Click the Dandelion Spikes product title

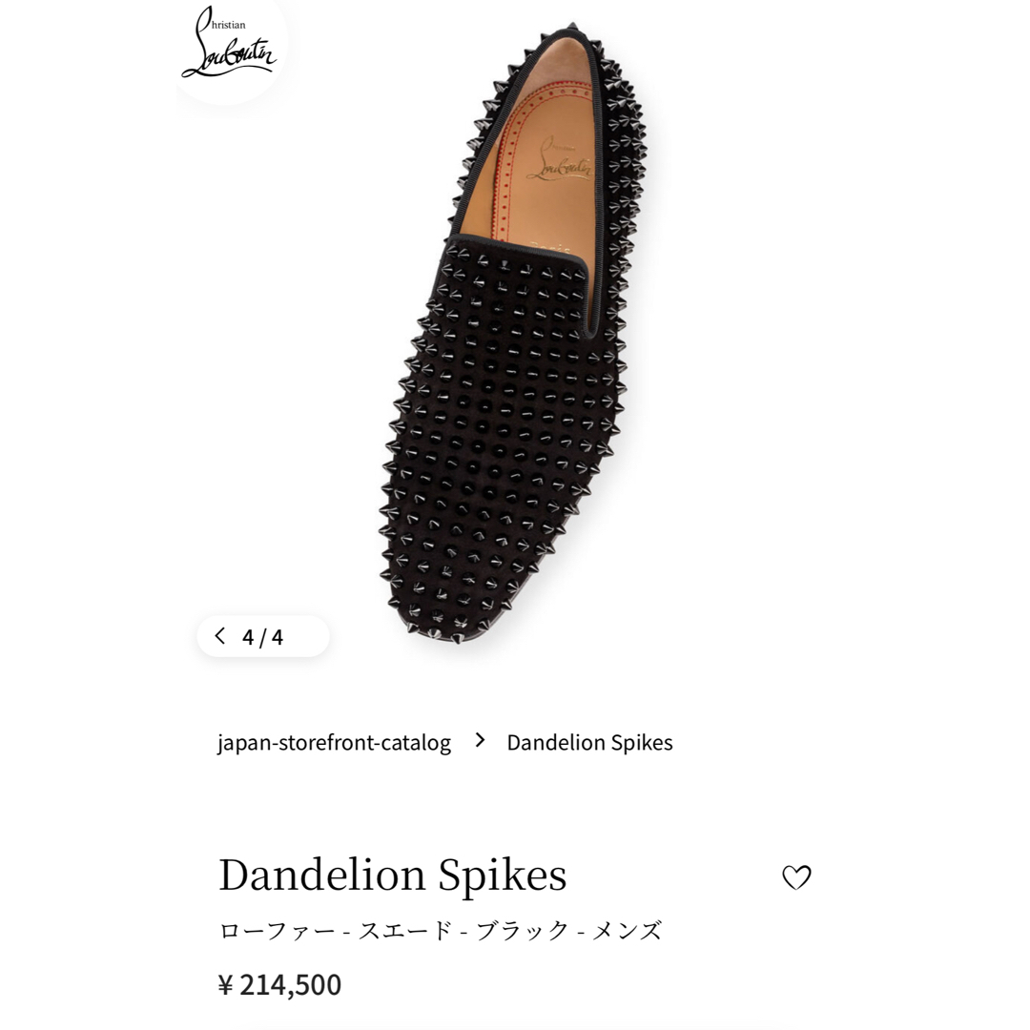coord(393,875)
